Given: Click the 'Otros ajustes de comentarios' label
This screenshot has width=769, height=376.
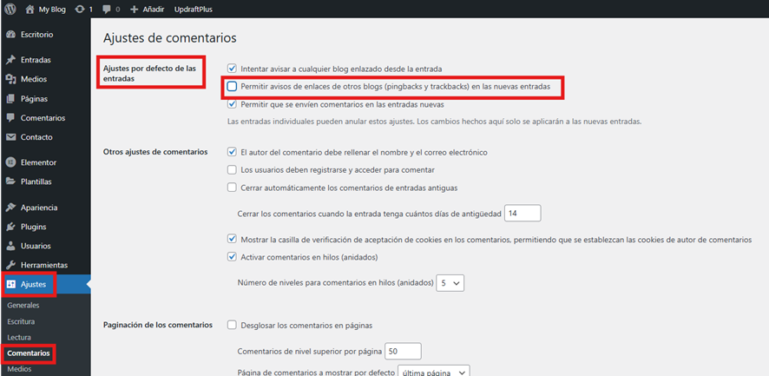Looking at the screenshot, I should [155, 152].
